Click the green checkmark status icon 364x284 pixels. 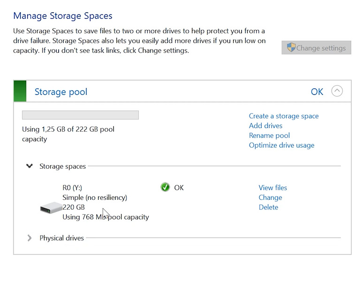pyautogui.click(x=165, y=187)
